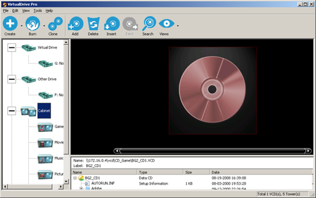Click the AUTORUN.INF file icon
This screenshot has width=316, height=198.
click(x=87, y=183)
